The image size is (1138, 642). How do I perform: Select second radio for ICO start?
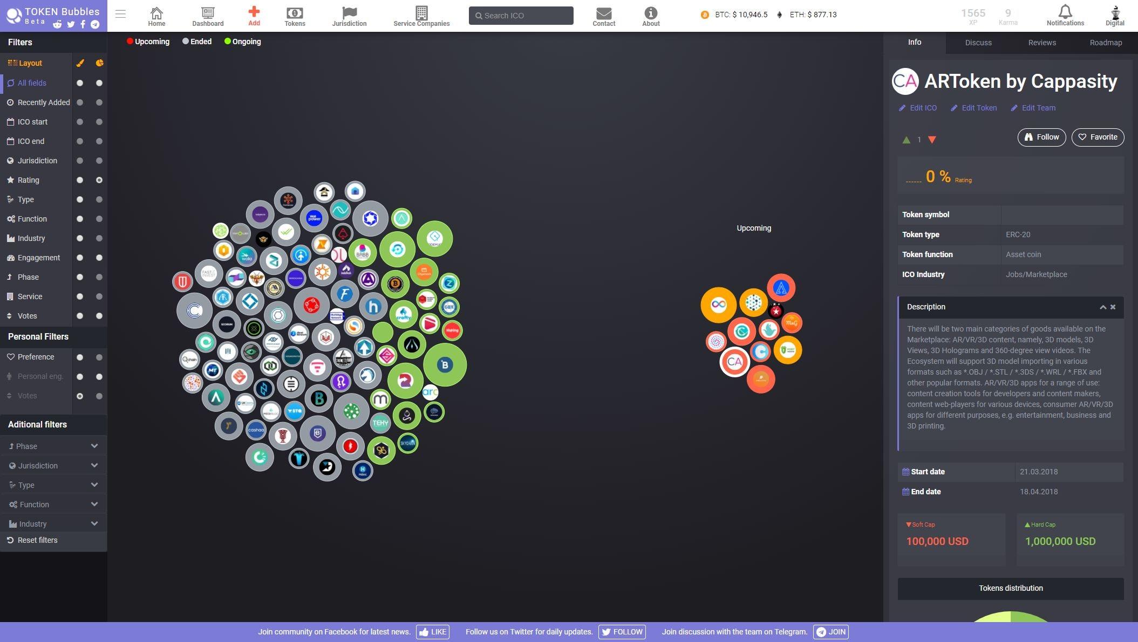tap(99, 122)
